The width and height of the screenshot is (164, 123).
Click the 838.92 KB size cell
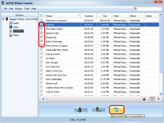(x=105, y=21)
